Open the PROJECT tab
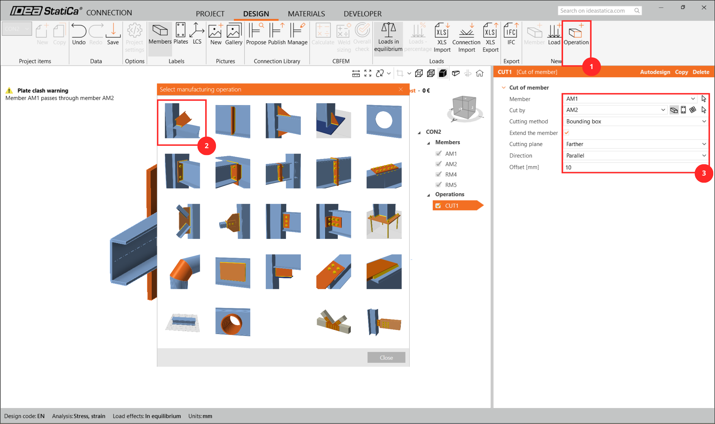The image size is (715, 424). (210, 14)
